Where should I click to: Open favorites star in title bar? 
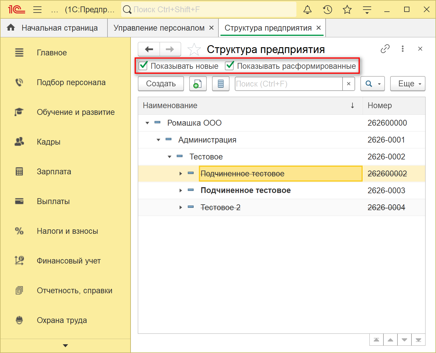pyautogui.click(x=347, y=10)
